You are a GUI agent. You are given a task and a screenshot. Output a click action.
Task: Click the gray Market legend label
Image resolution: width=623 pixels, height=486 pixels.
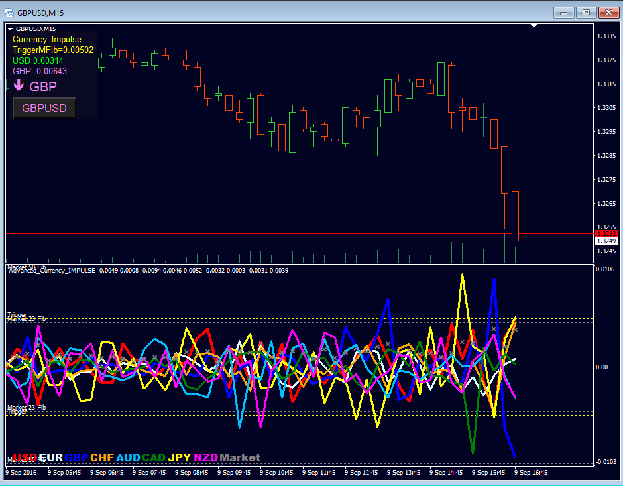point(240,457)
